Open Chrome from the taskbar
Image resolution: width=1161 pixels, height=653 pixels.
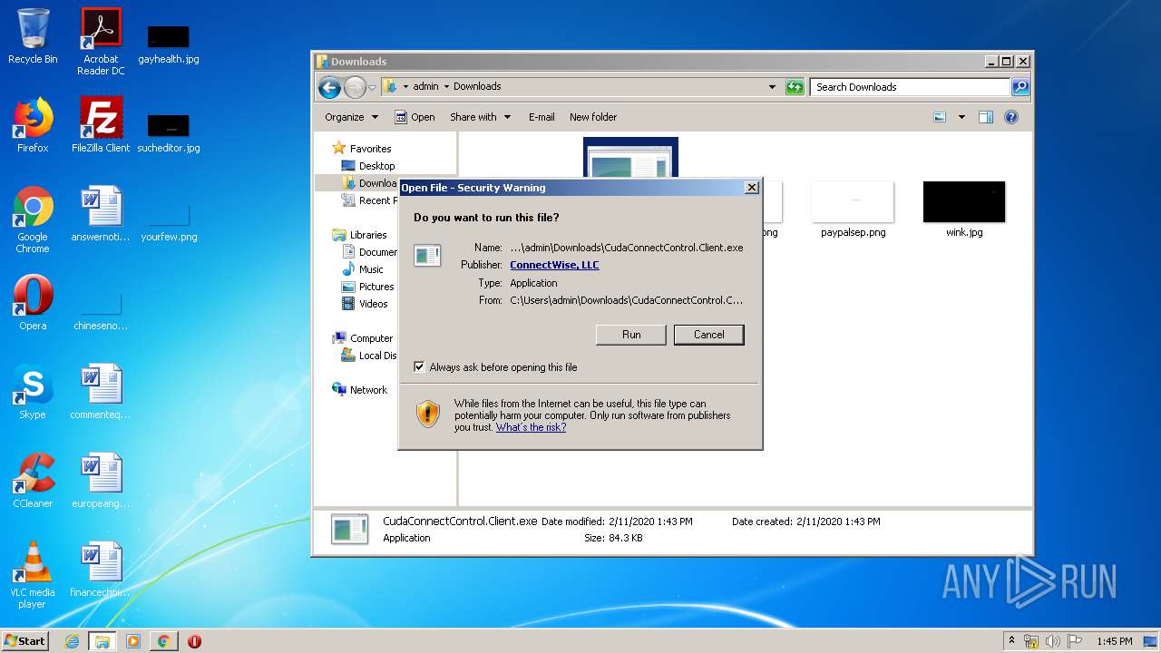click(163, 641)
